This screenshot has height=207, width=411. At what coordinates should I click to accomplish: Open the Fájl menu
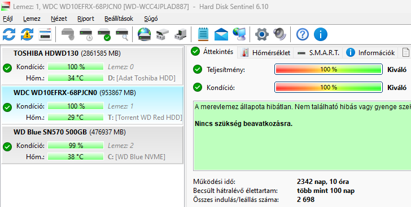click(x=7, y=19)
